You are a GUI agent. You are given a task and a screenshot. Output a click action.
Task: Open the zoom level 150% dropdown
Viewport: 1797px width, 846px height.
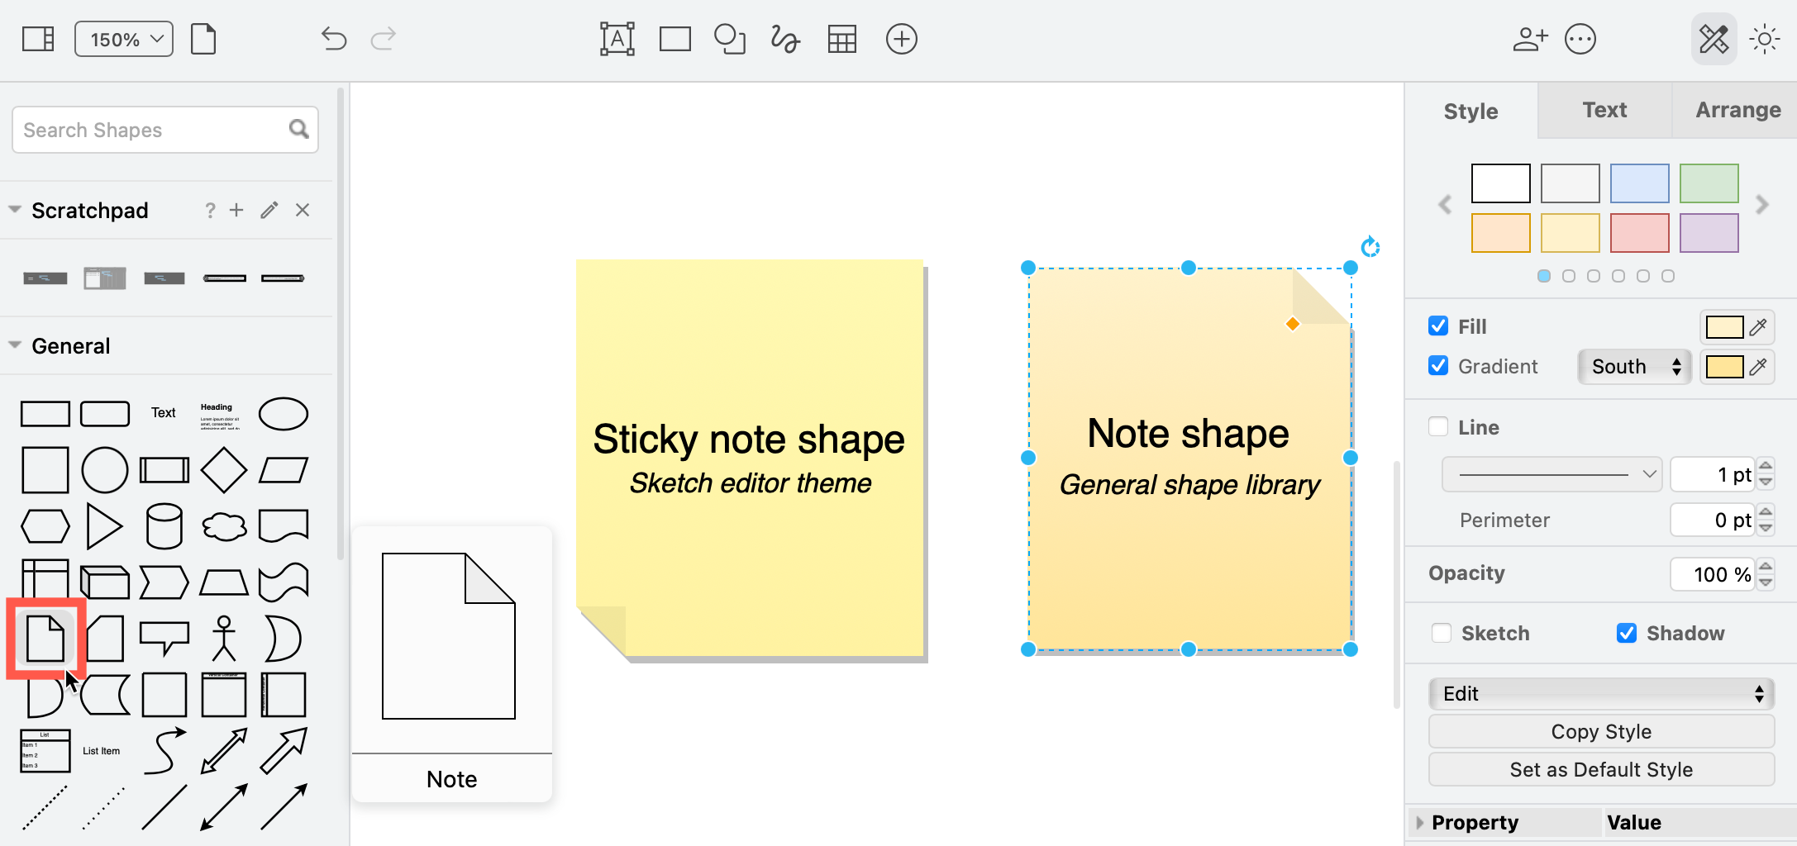pyautogui.click(x=122, y=38)
